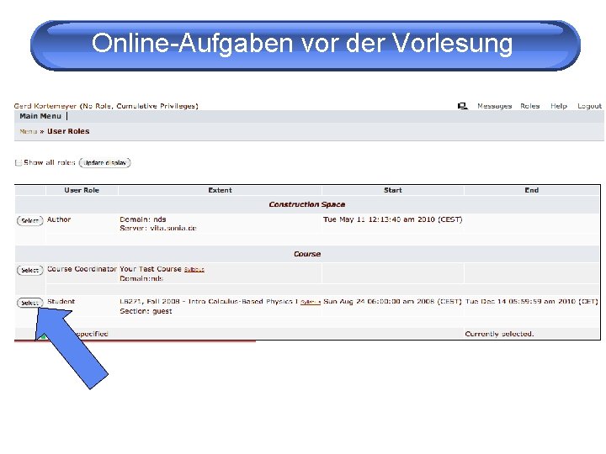This screenshot has width=606, height=454.
Task: Click the Domain: nds text in Author row
Action: pyautogui.click(x=142, y=219)
